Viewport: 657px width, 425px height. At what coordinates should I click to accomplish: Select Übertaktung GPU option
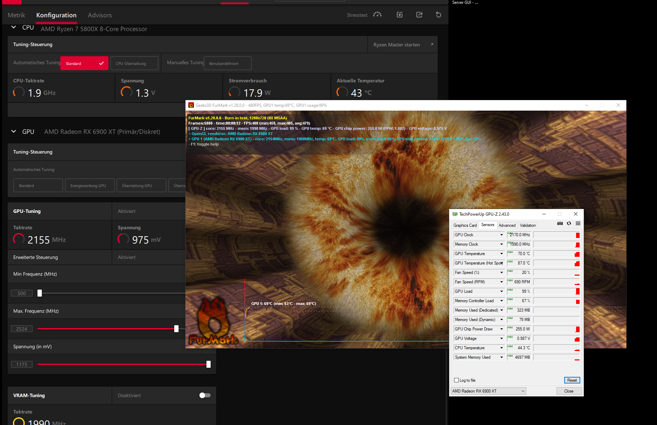click(141, 185)
